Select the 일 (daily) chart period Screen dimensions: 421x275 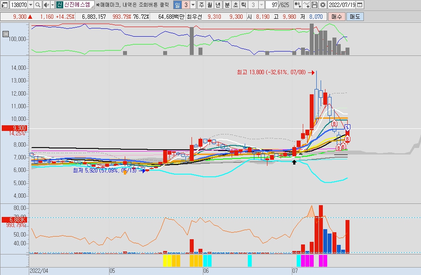177,5
